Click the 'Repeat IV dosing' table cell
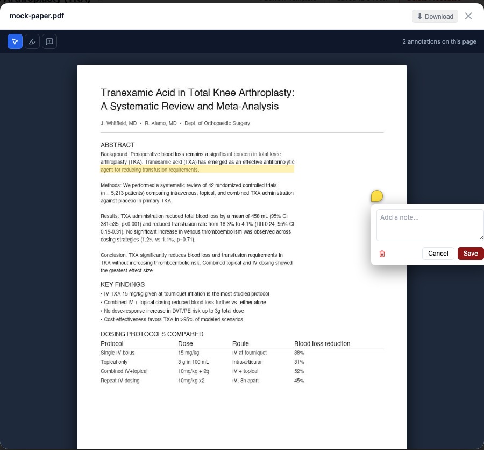Image resolution: width=484 pixels, height=450 pixels. click(x=120, y=381)
